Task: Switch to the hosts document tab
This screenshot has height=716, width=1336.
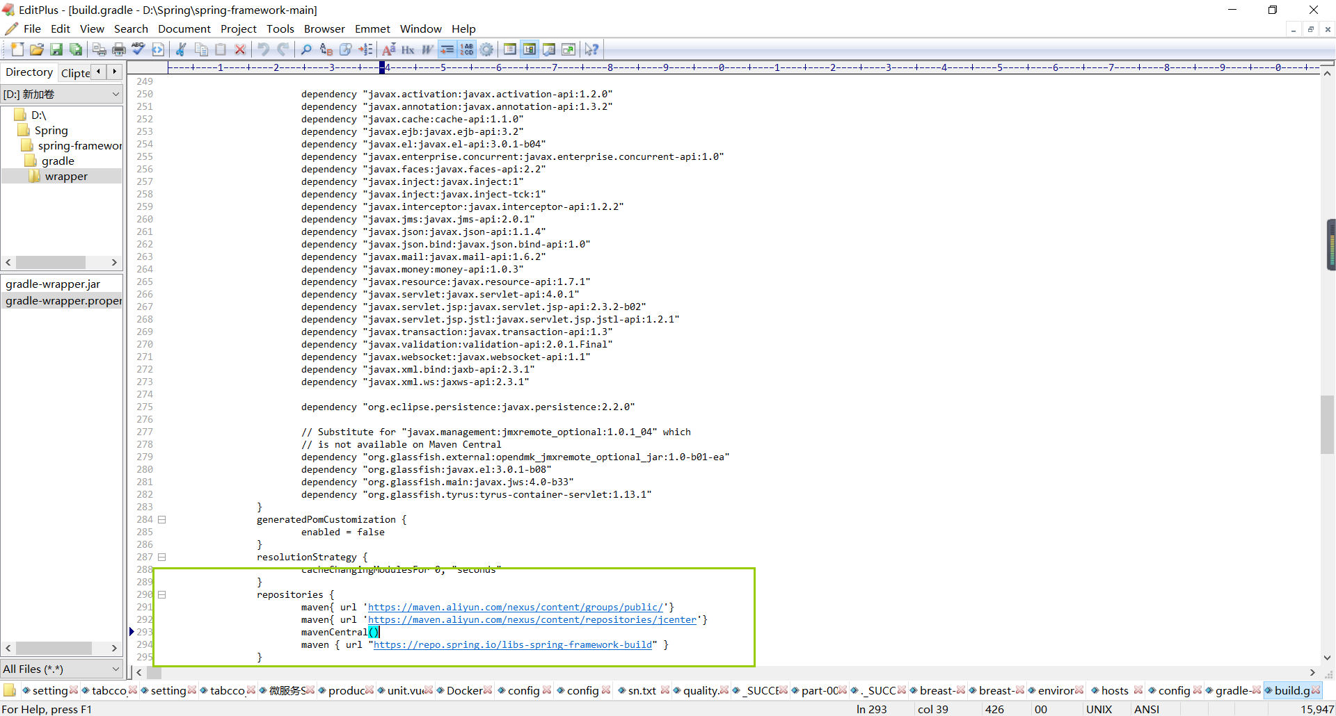Action: coord(1115,690)
